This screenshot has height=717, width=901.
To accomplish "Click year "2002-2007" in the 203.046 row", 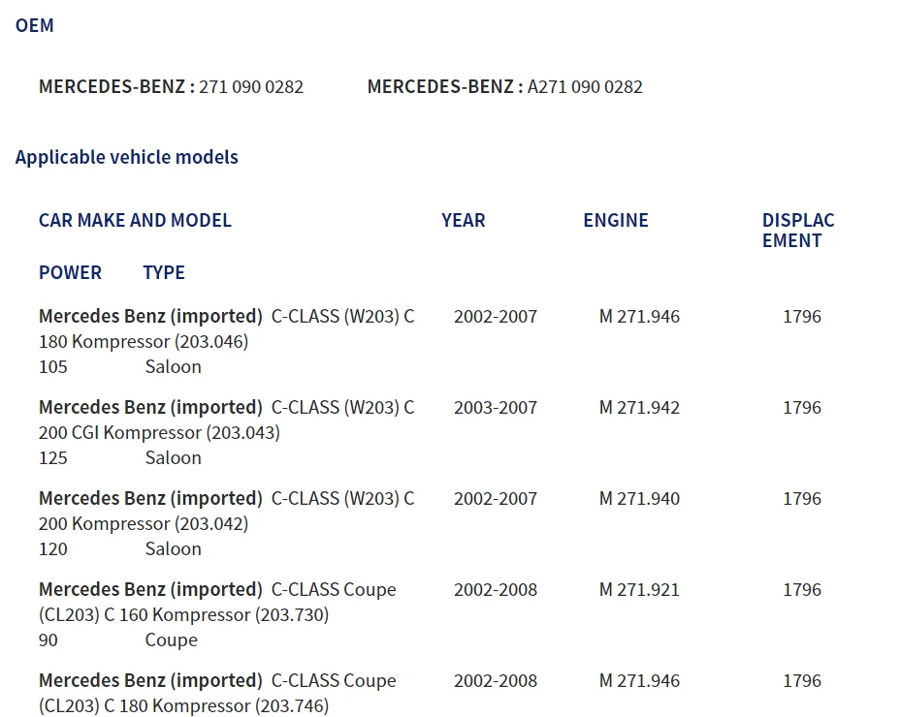I will click(x=496, y=316).
